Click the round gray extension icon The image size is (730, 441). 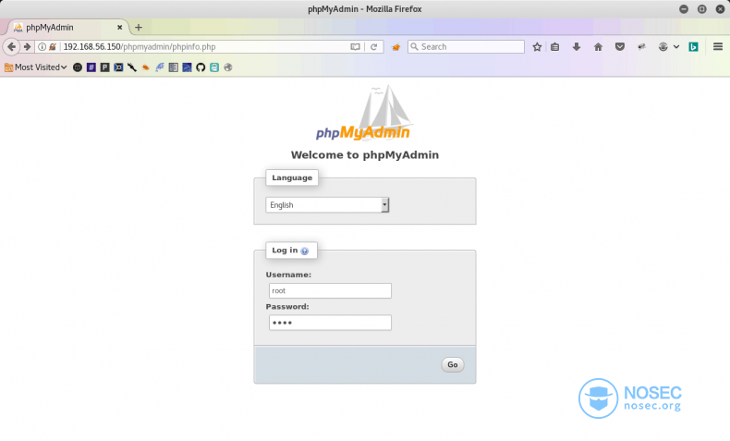pos(663,46)
